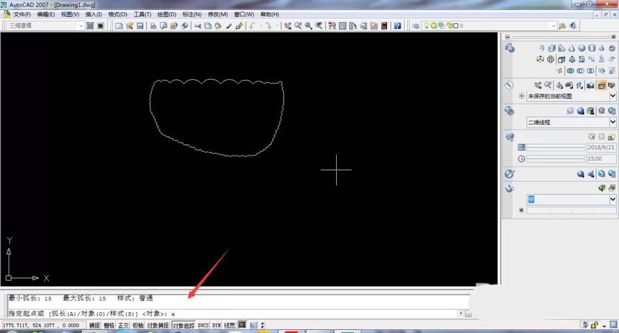
Task: Select the sphere solid icon in dashboard
Action: 581,48
